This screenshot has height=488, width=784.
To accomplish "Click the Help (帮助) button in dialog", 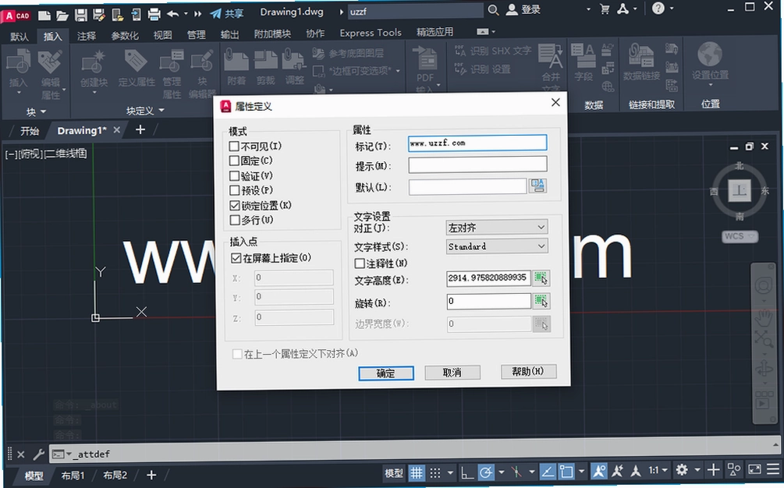I will pos(528,371).
